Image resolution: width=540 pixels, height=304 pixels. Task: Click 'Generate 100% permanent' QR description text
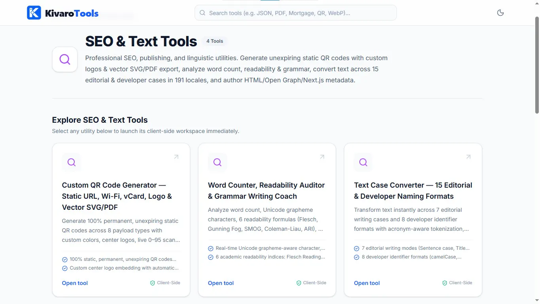(120, 230)
